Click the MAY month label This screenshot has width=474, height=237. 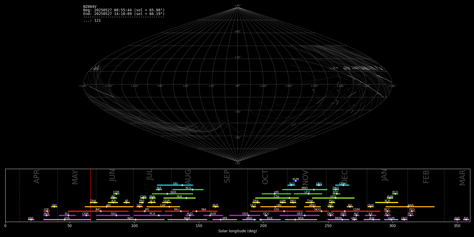click(x=75, y=177)
